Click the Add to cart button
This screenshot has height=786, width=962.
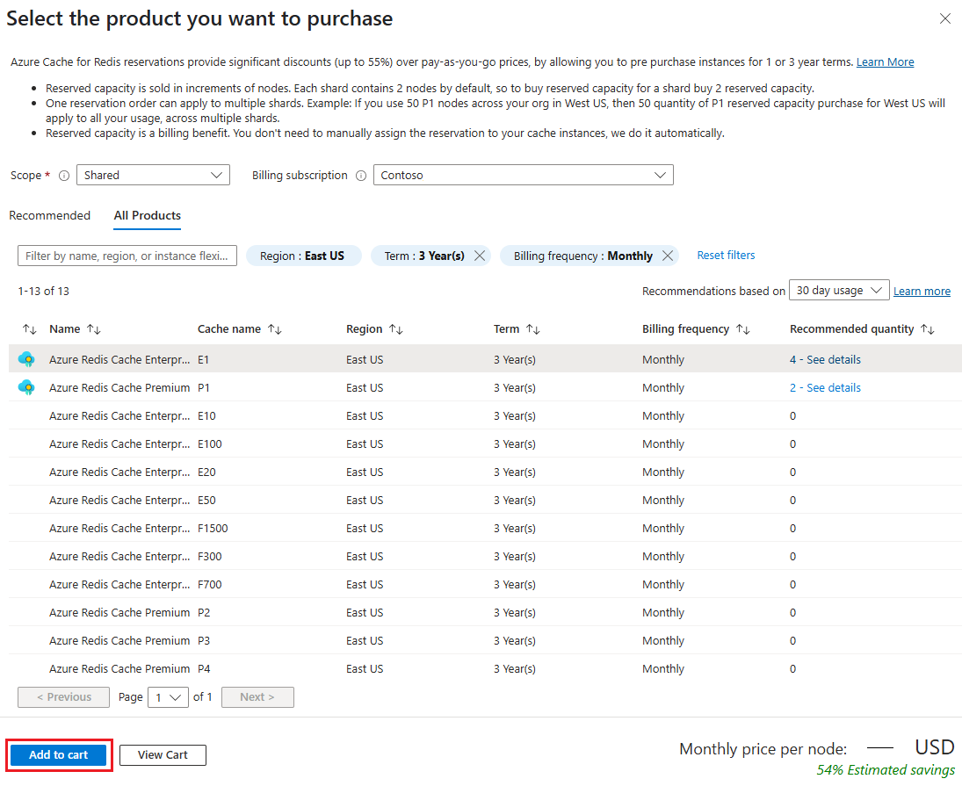[58, 754]
